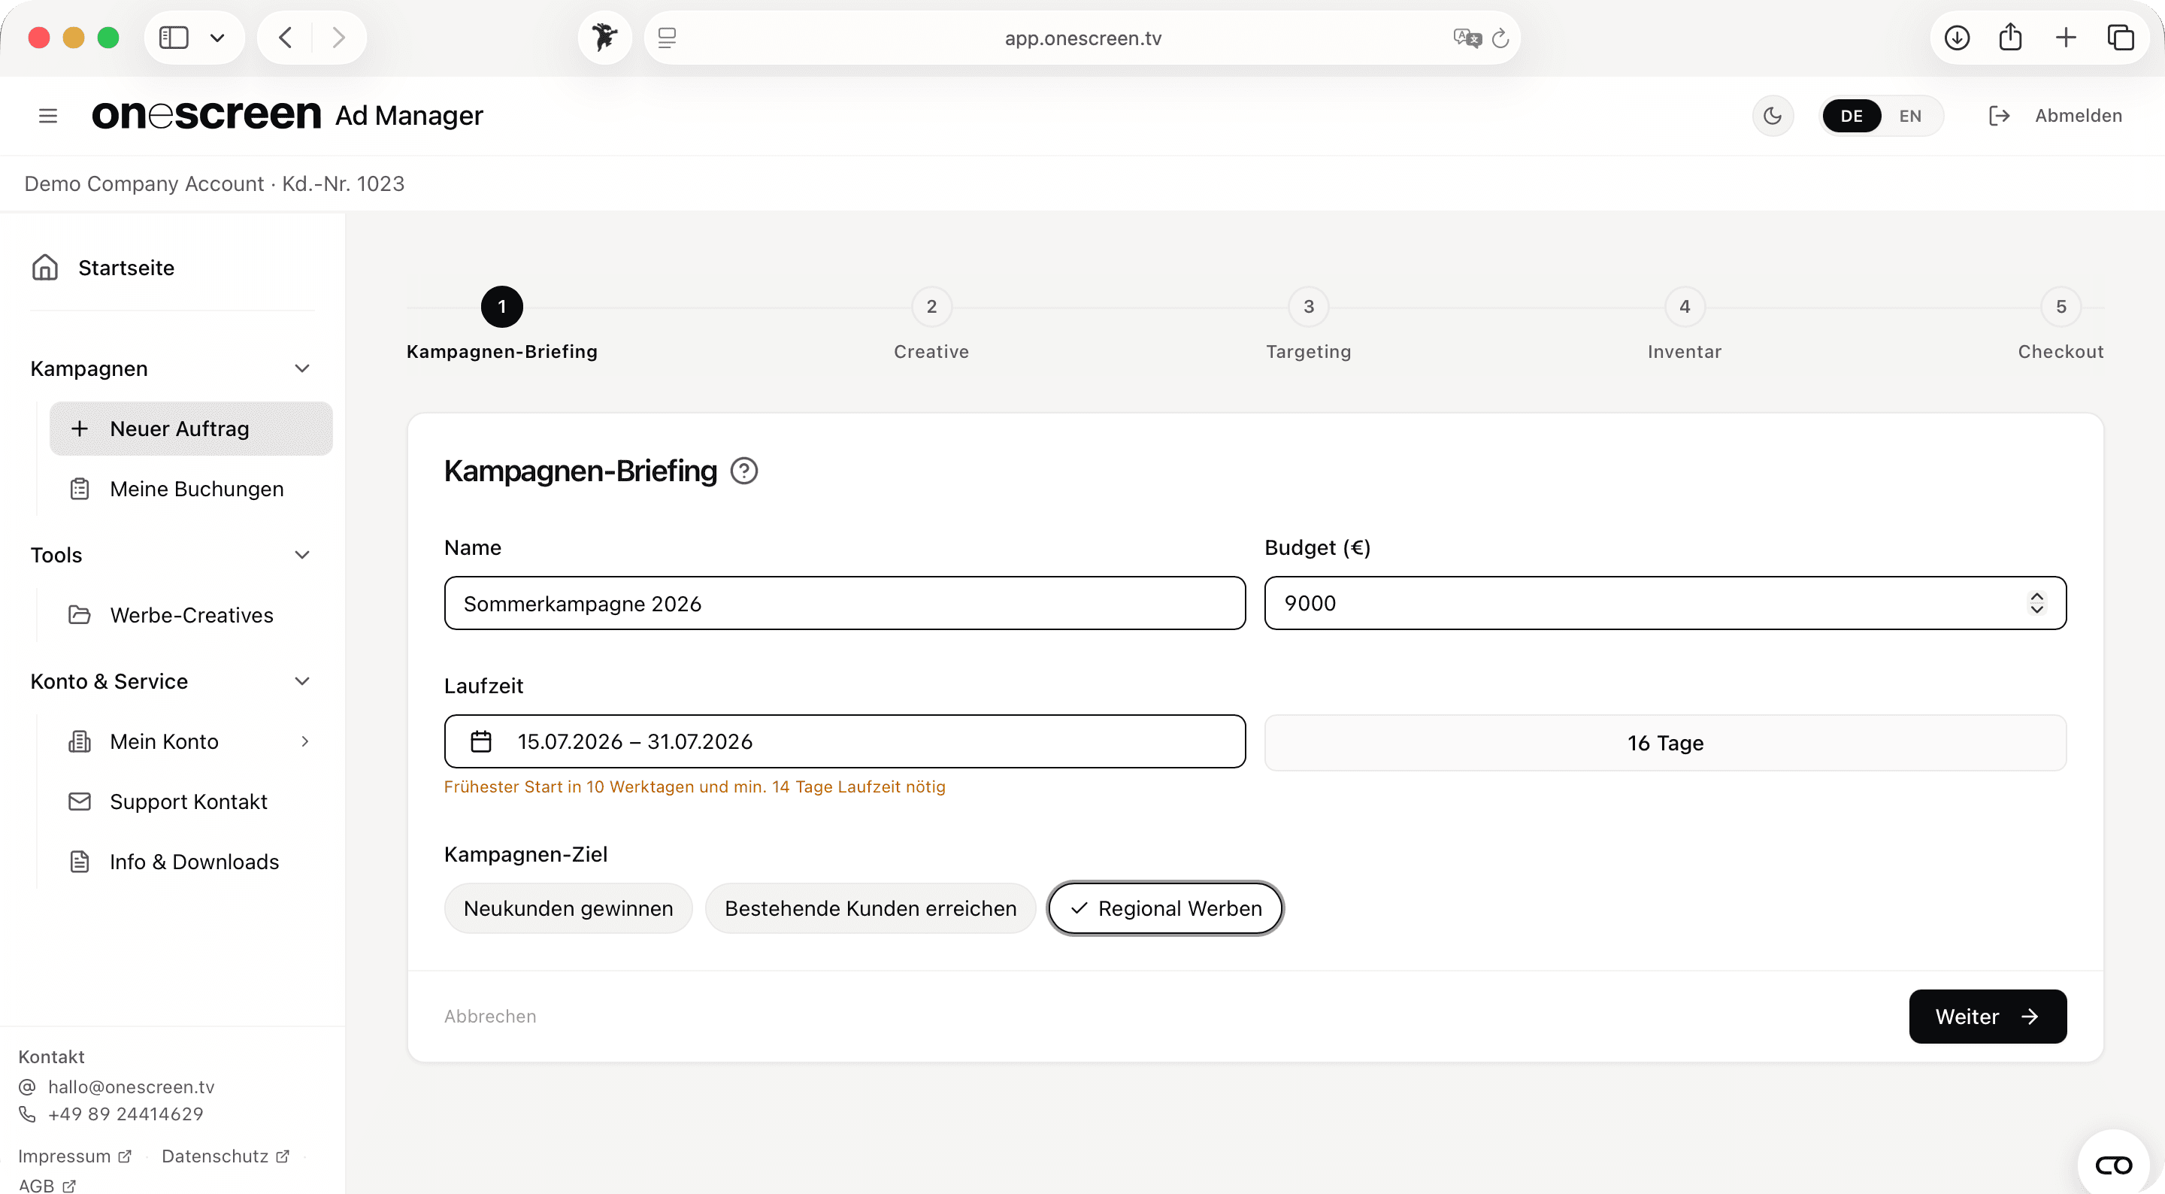Screen dimensions: 2165x1194
Task: Click the clipboard icon of Meine Buchungen
Action: (x=80, y=489)
